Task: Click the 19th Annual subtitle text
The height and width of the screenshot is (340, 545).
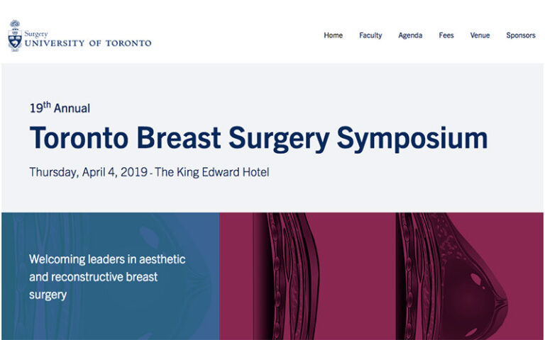Action: (60, 108)
